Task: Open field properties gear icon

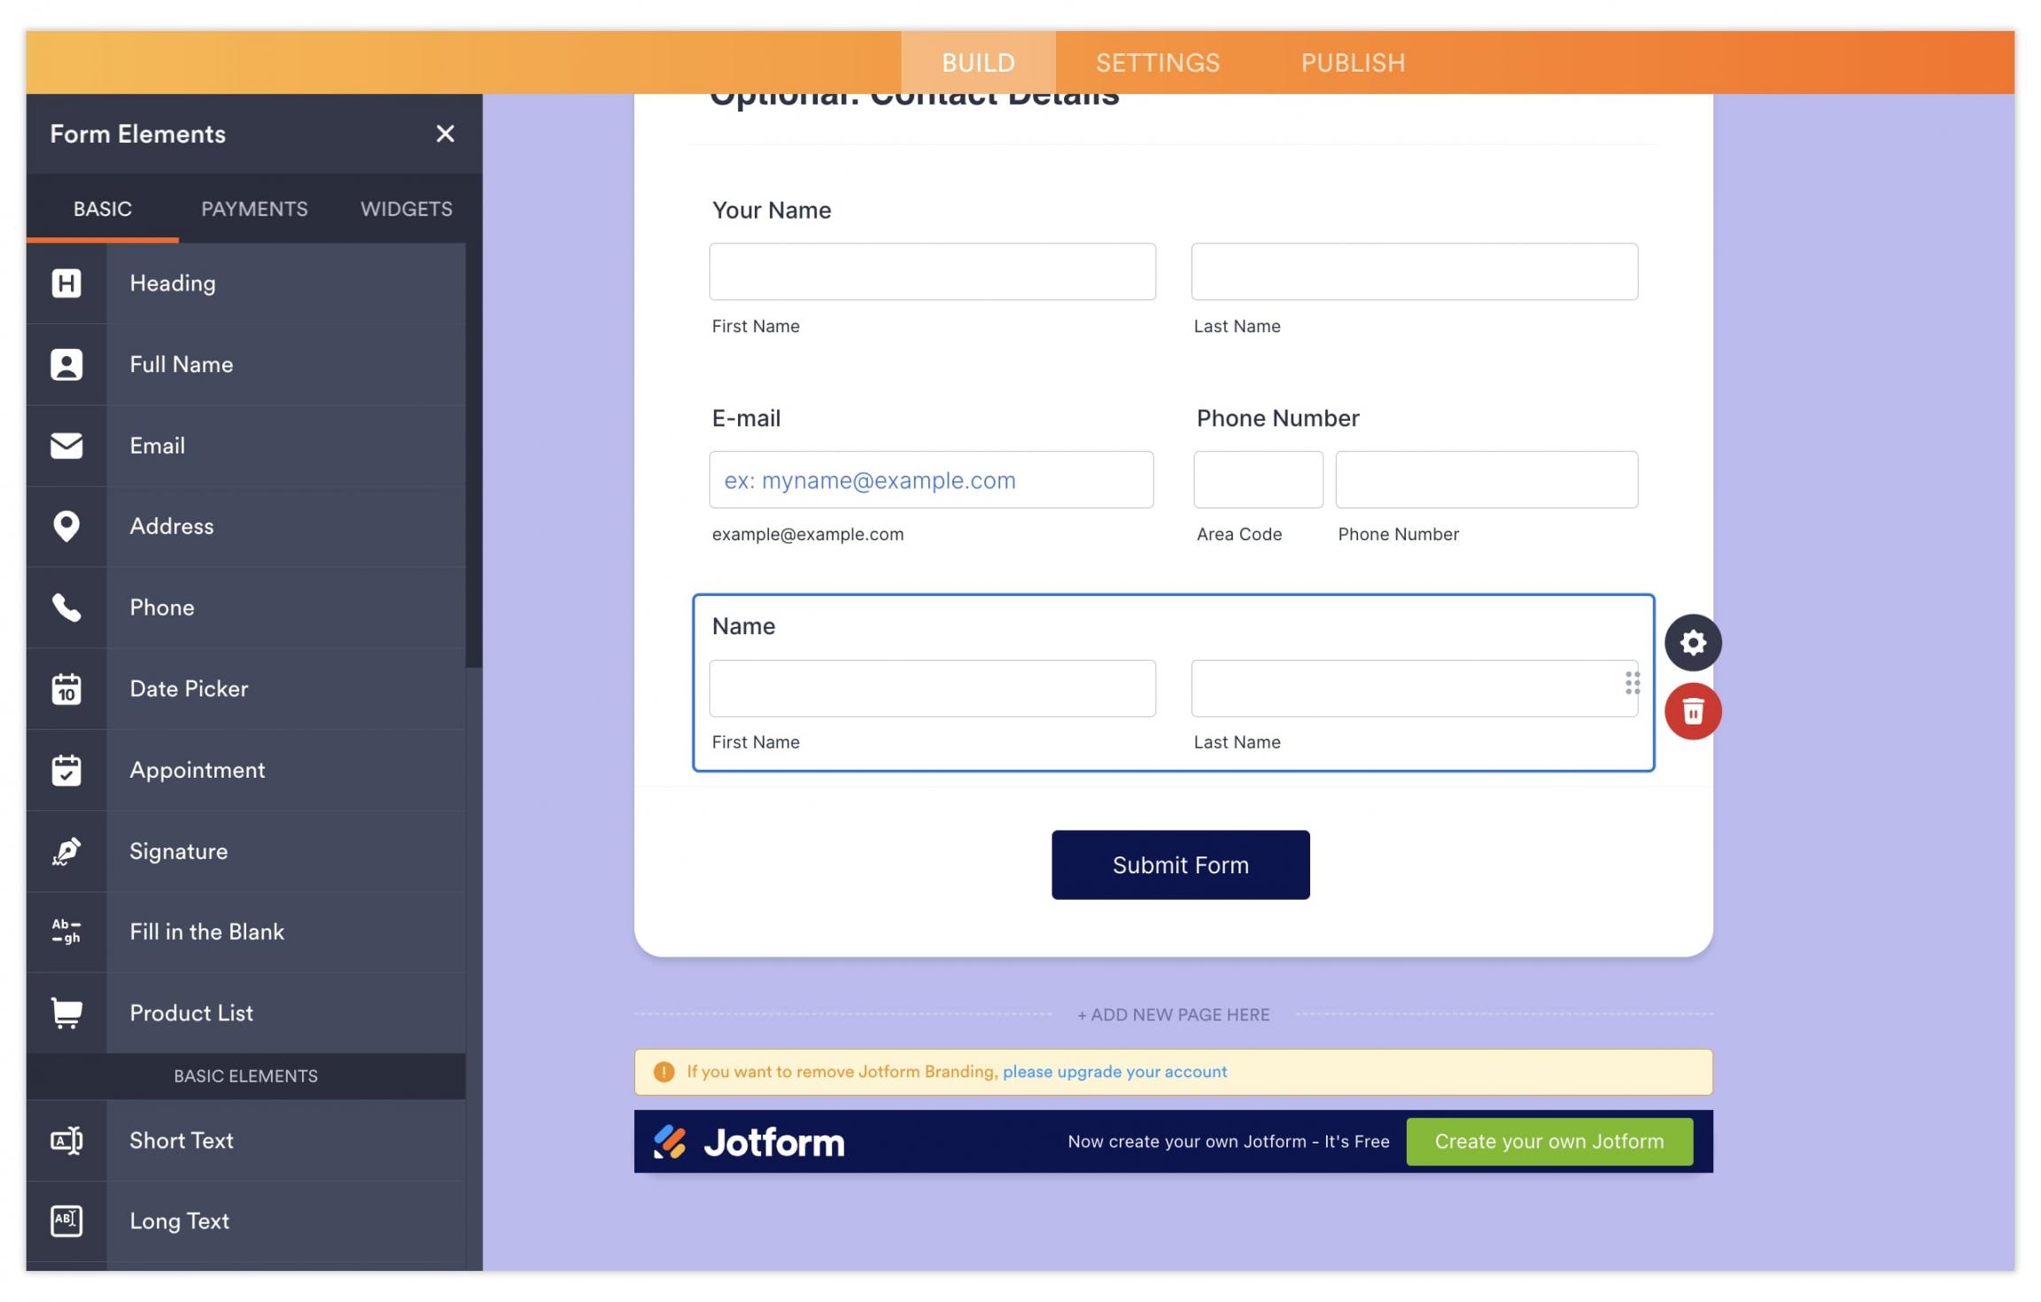Action: click(1693, 642)
